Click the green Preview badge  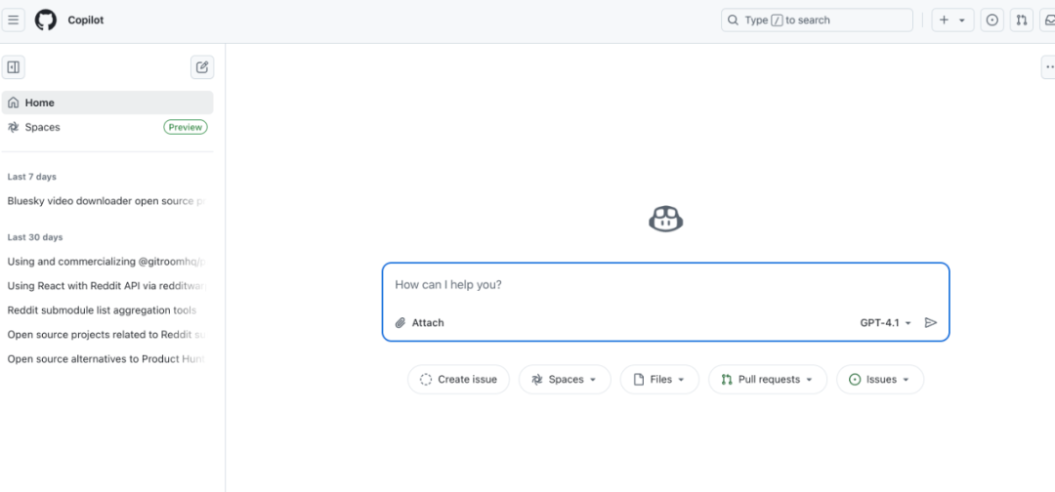pyautogui.click(x=186, y=127)
